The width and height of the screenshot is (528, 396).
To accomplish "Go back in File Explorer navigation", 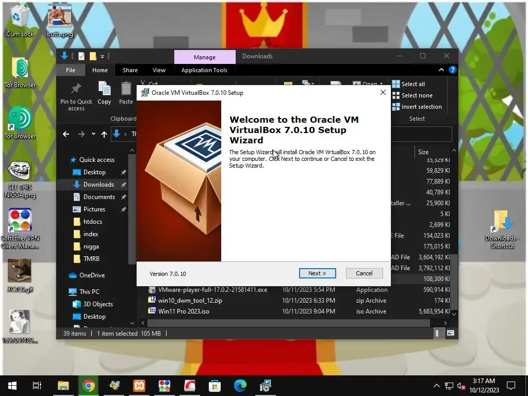I will (66, 134).
